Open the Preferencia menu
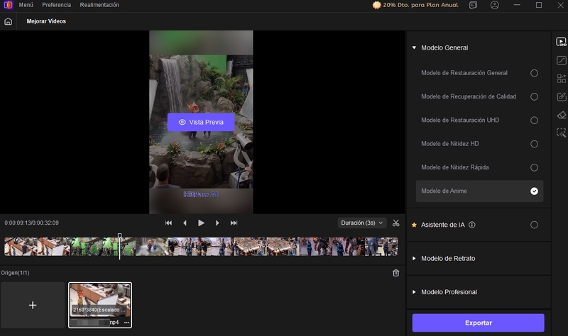 56,5
